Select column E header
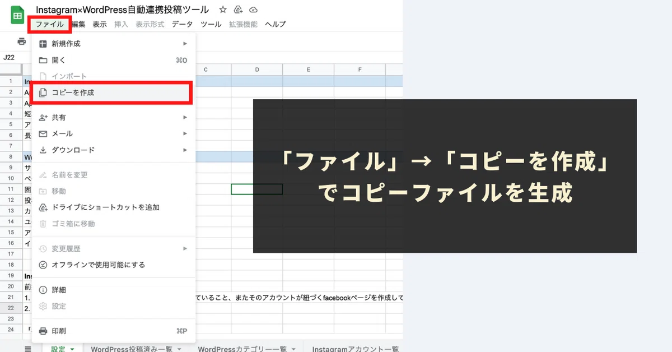 309,70
